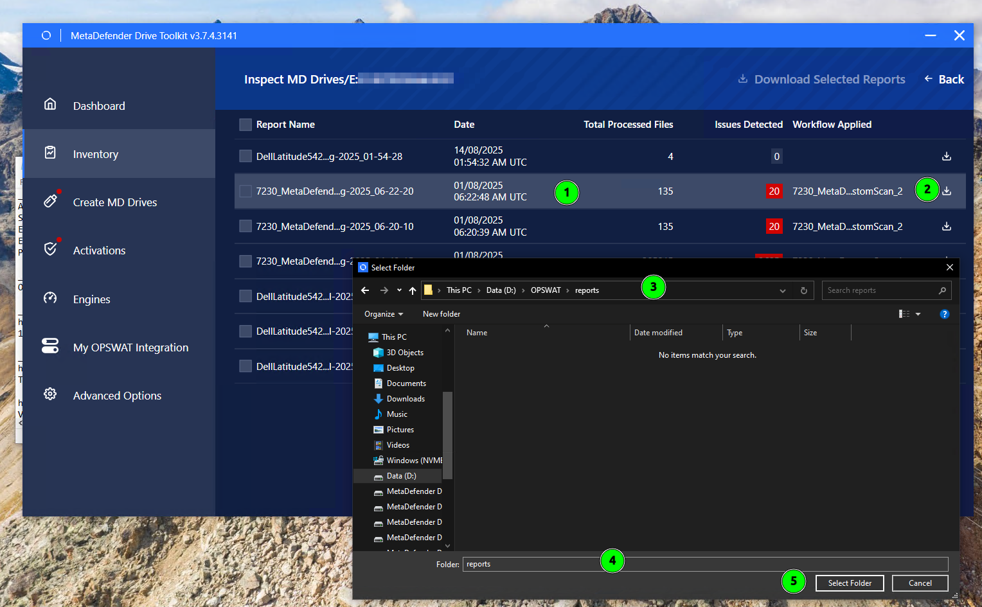Sort by the Date modified column header
Viewport: 982px width, 607px height.
click(x=658, y=333)
